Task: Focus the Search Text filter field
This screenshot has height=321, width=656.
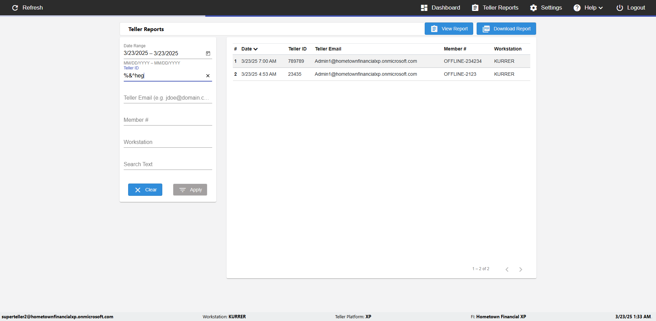Action: (168, 164)
